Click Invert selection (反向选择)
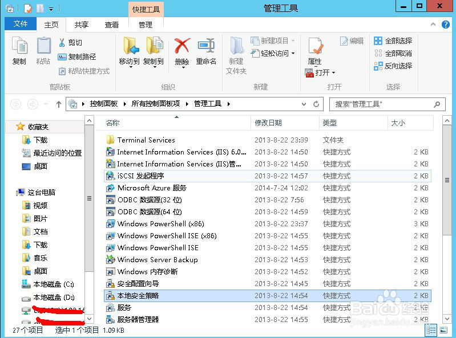The width and height of the screenshot is (456, 338). click(x=393, y=66)
